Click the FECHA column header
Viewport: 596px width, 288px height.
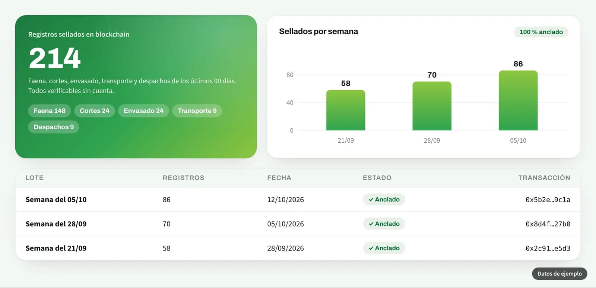[x=279, y=178]
